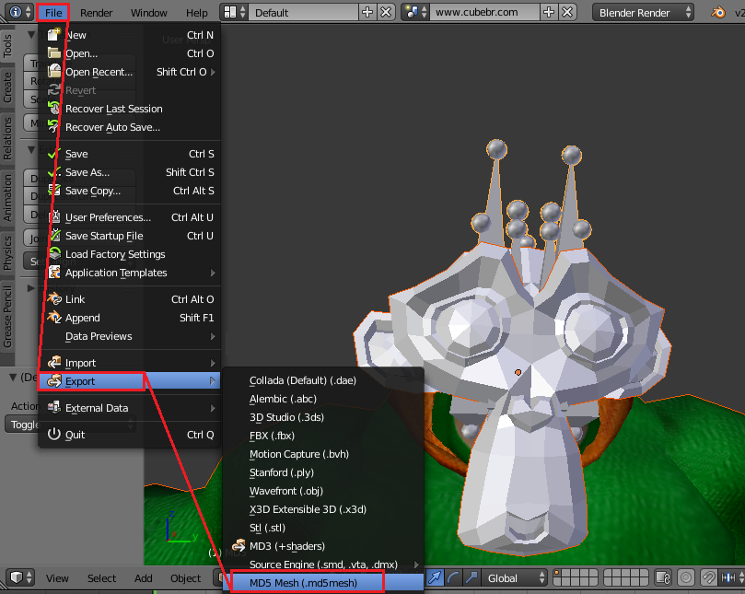Toggle the first active layer button

pyautogui.click(x=558, y=574)
